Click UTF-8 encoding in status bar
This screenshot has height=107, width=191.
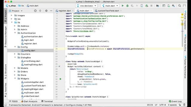pos(163,105)
